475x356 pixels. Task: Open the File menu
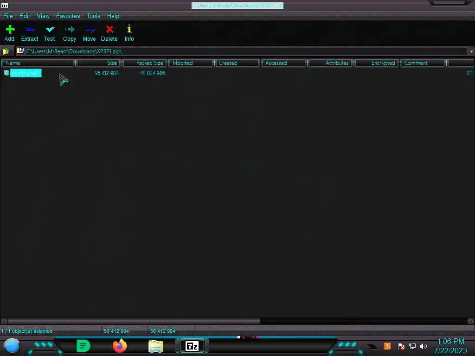point(8,16)
